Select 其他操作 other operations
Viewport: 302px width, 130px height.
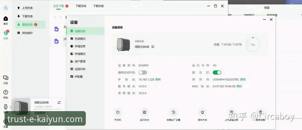pyautogui.click(x=25, y=33)
